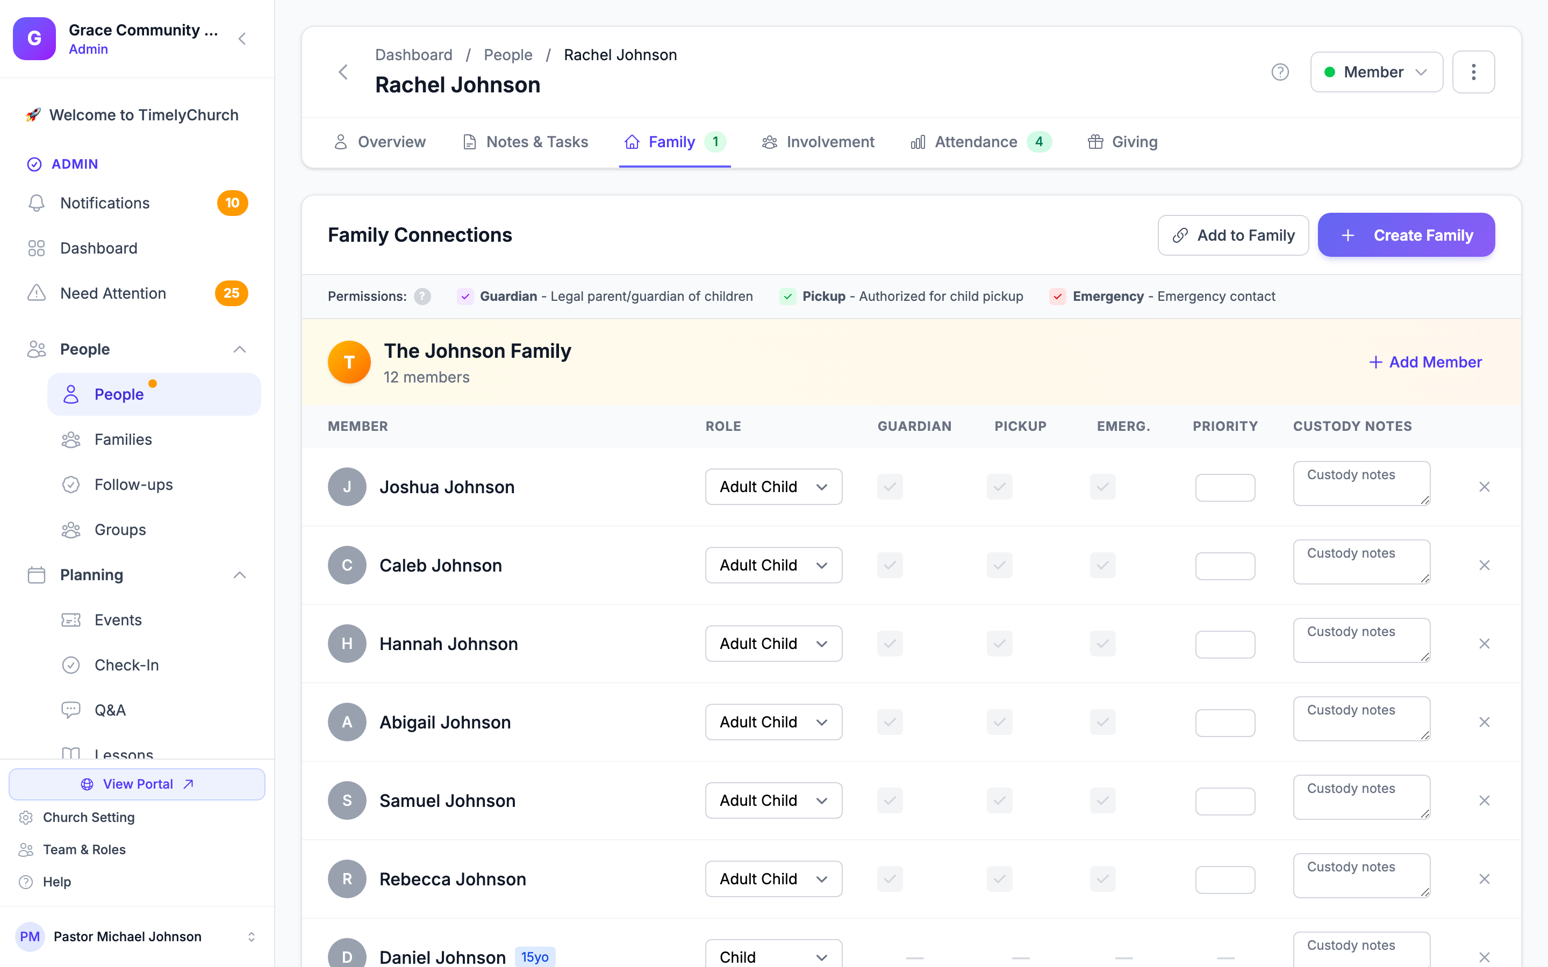Collapse the Planning sidebar section
Screen dimensions: 1548x967
pyautogui.click(x=239, y=575)
